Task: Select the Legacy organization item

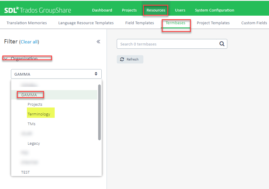Action: pyautogui.click(x=34, y=144)
